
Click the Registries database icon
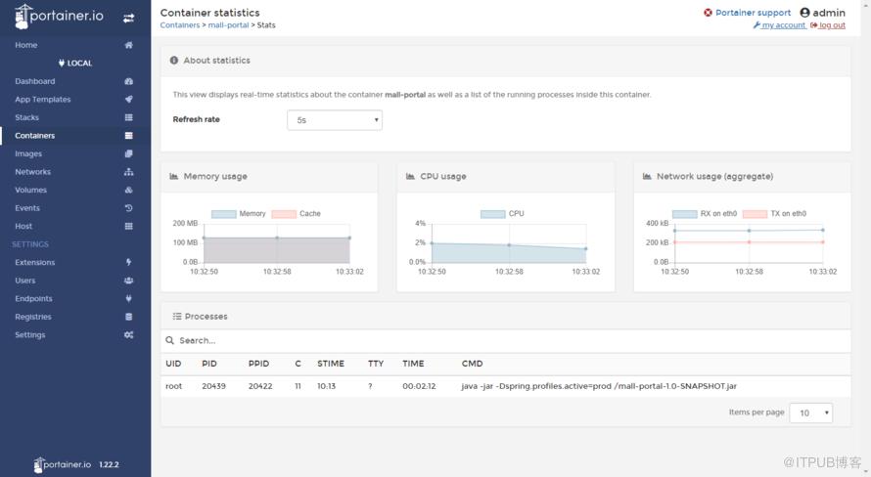tap(129, 317)
